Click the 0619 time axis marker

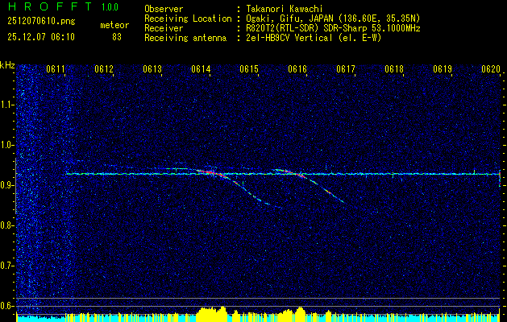443,68
